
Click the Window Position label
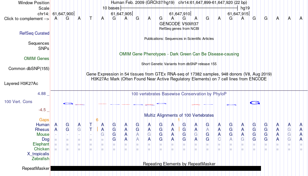(x=34, y=3)
